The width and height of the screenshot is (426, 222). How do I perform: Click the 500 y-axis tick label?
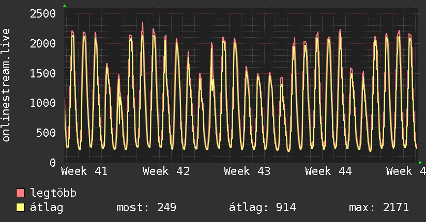pyautogui.click(x=46, y=133)
